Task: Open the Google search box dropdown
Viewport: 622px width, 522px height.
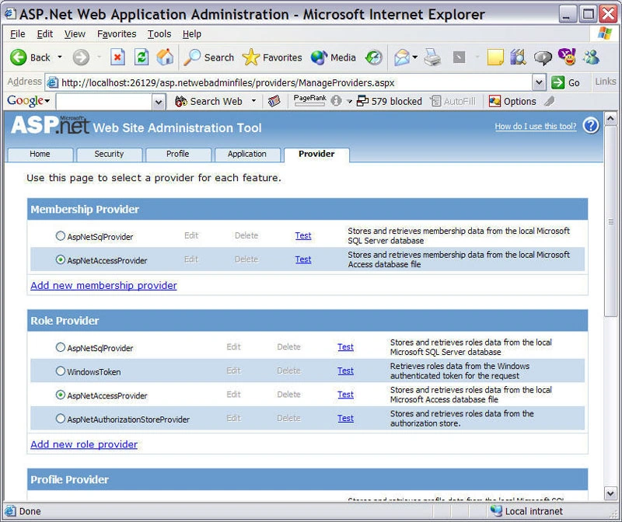Action: [x=159, y=102]
